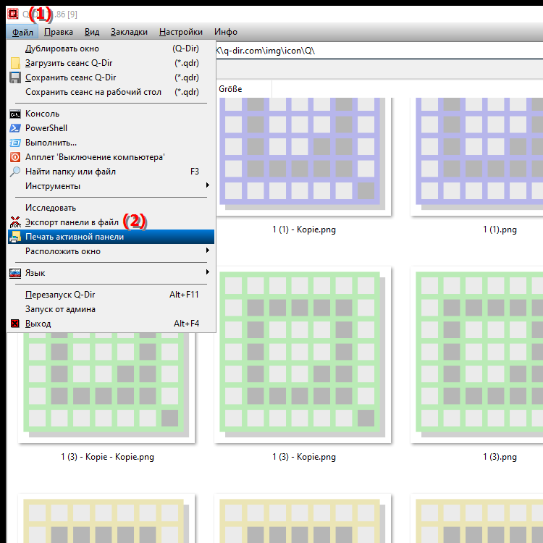This screenshot has height=543, width=543.
Task: Click file name 1 (1) - Kopie.png
Action: pyautogui.click(x=304, y=230)
